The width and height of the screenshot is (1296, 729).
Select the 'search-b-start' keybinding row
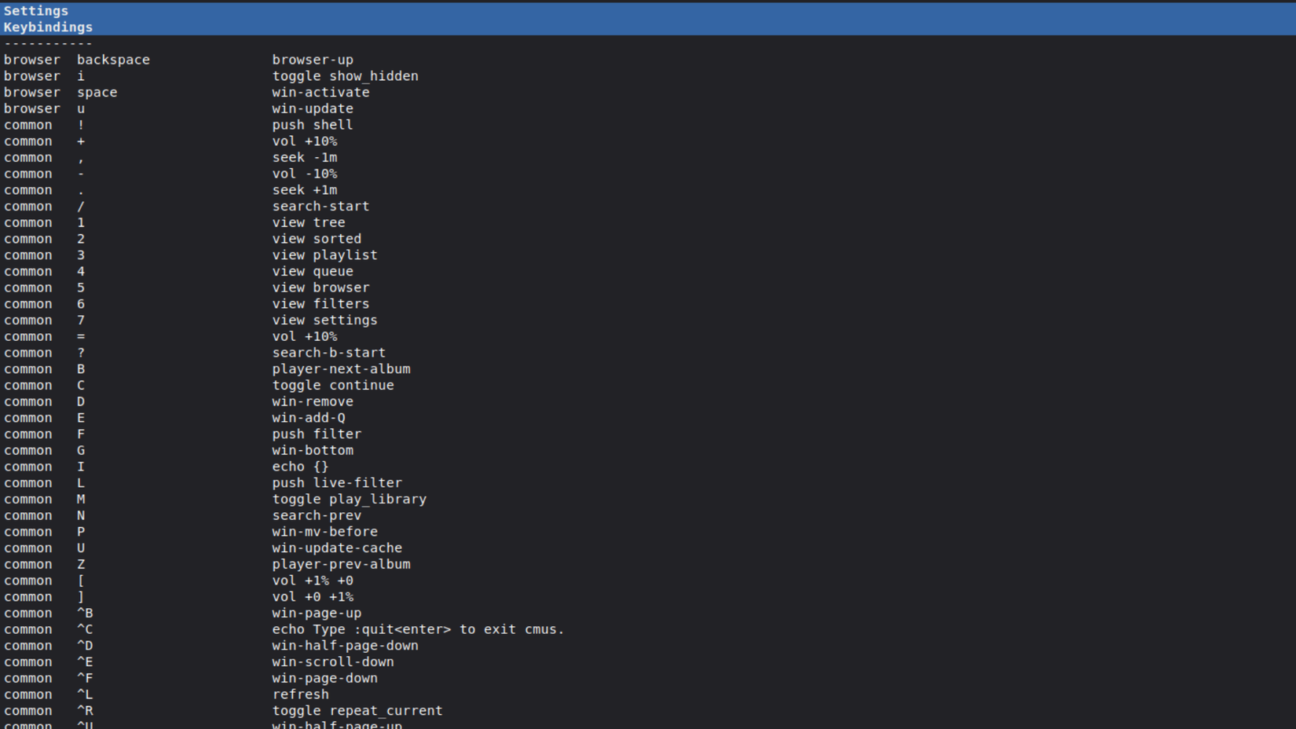click(648, 353)
